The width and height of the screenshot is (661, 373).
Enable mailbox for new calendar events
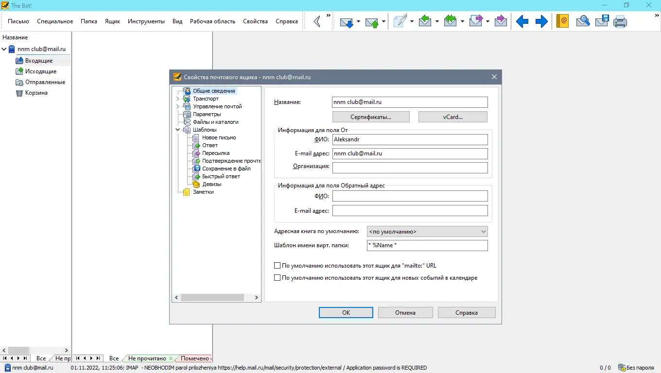click(x=278, y=277)
